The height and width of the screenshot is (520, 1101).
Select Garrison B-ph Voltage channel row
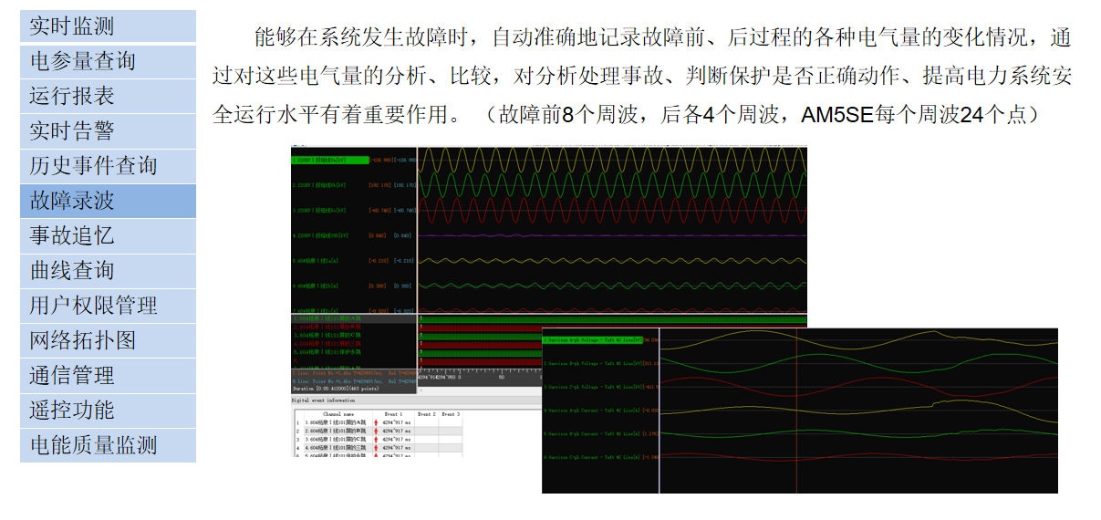600,363
